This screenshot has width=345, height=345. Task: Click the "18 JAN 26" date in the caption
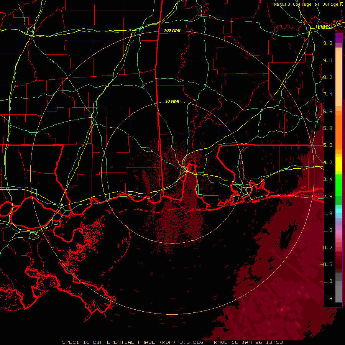tap(246, 342)
